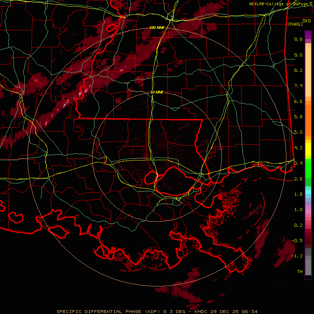Image resolution: width=314 pixels, height=314 pixels.
Task: Click the [PHAS] units label
Action: pos(295,24)
